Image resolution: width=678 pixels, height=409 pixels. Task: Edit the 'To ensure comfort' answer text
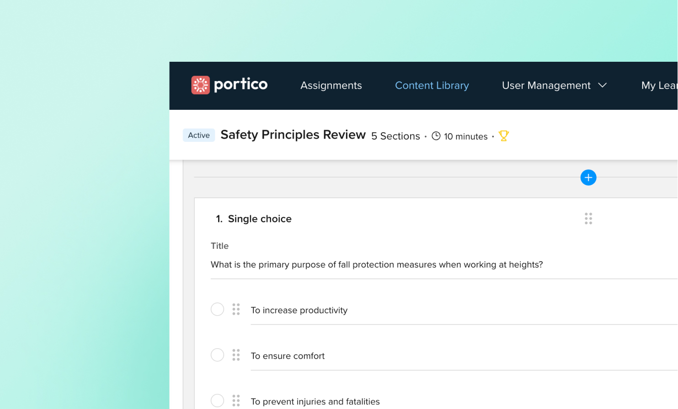pos(464,356)
